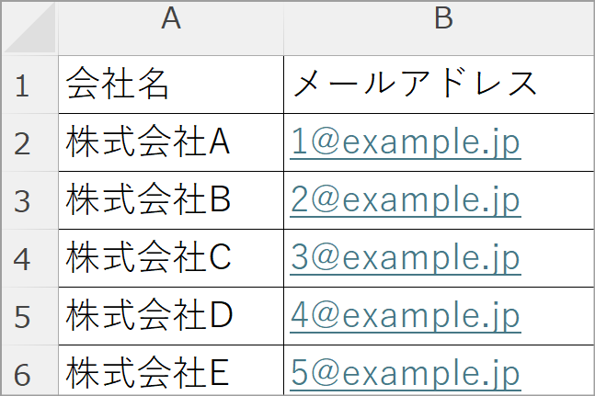The height and width of the screenshot is (396, 595).
Task: Open the 5@example.jp mail link
Action: point(406,373)
